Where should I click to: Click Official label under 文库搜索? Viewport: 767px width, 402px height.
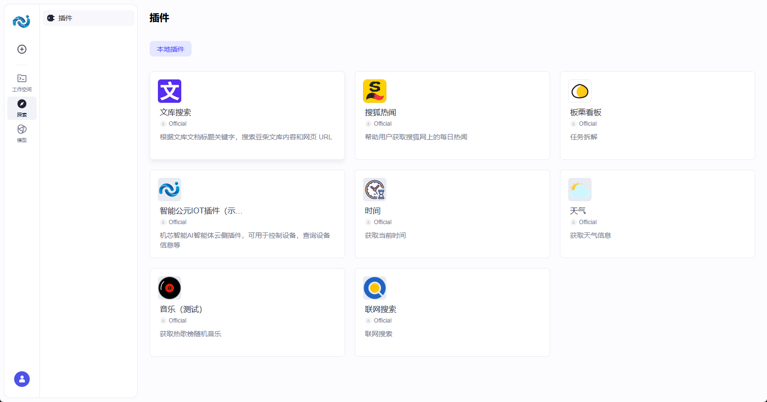point(177,124)
